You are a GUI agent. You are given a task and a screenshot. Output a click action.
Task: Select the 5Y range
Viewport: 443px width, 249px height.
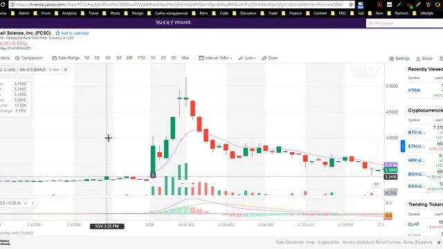click(x=174, y=58)
